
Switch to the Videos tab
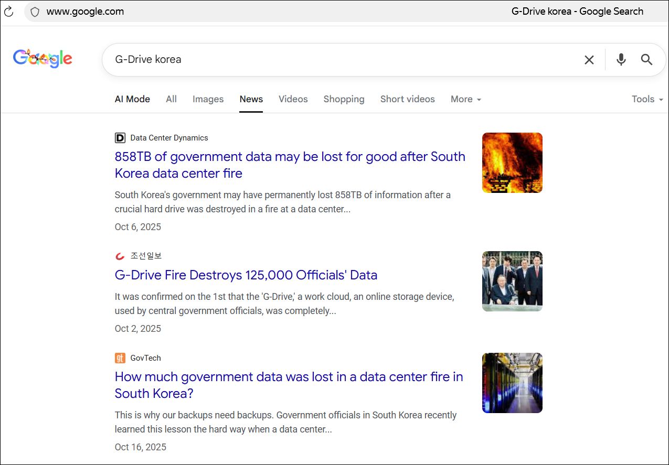point(293,99)
